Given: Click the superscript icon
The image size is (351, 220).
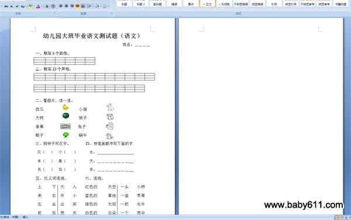Looking at the screenshot, I should 17,6.
